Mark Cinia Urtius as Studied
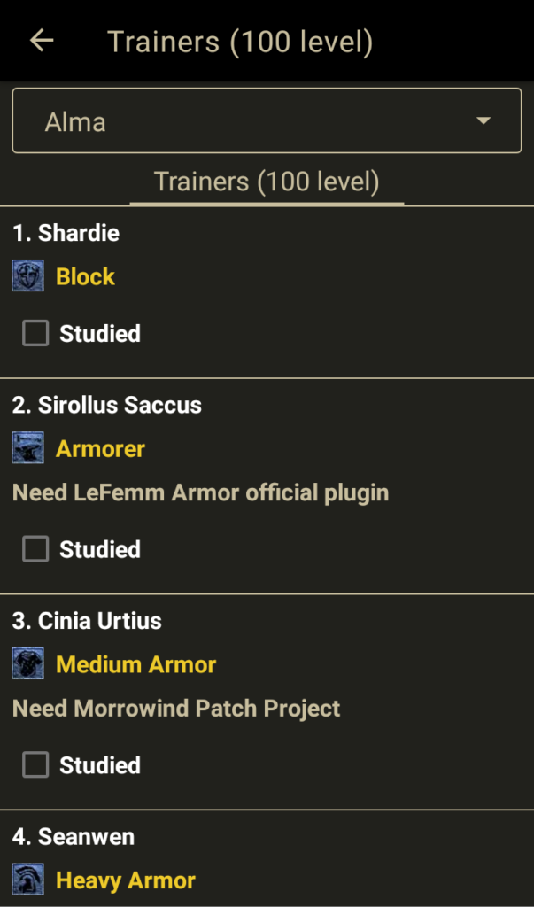 (x=35, y=765)
